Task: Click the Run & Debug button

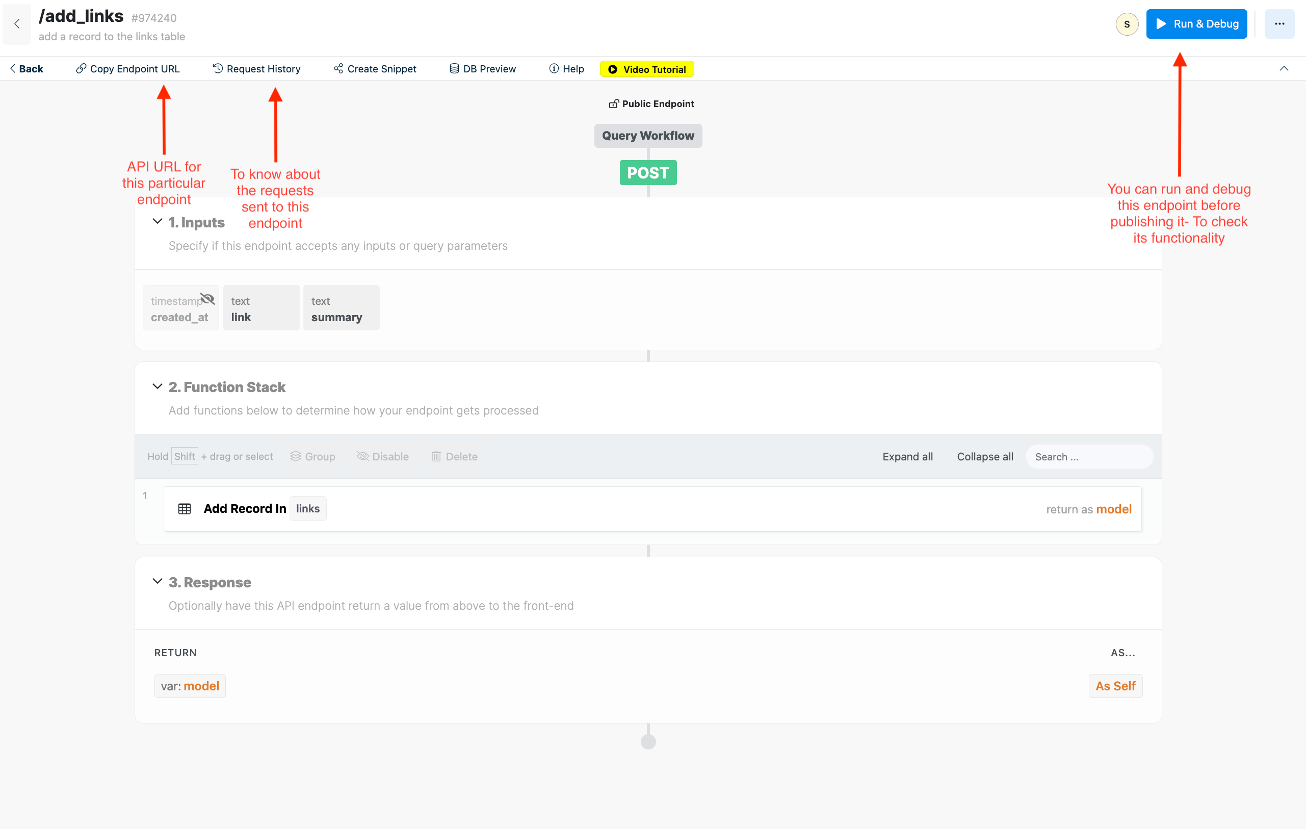Action: tap(1196, 24)
